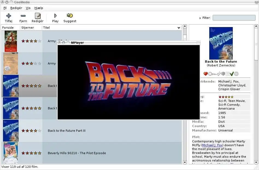This screenshot has height=170, width=259.
Task: Click large Back to the Future cover in details panel
Action: [x=221, y=43]
